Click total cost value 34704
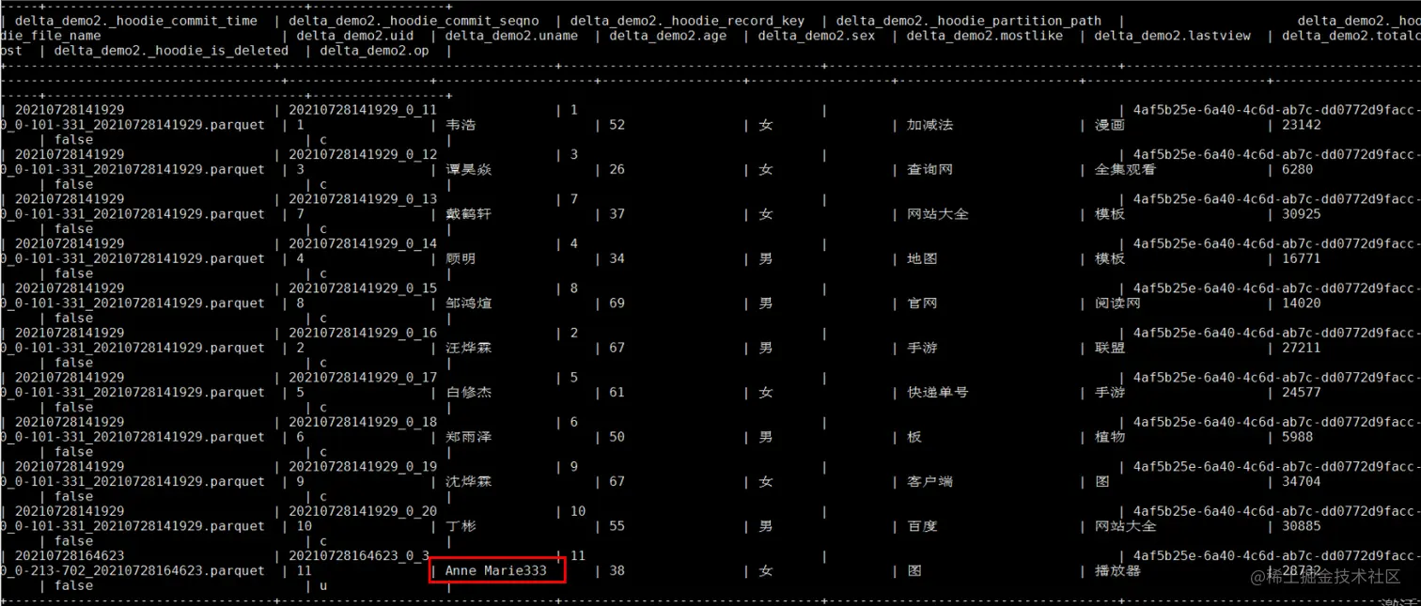The image size is (1421, 606). (x=1302, y=482)
